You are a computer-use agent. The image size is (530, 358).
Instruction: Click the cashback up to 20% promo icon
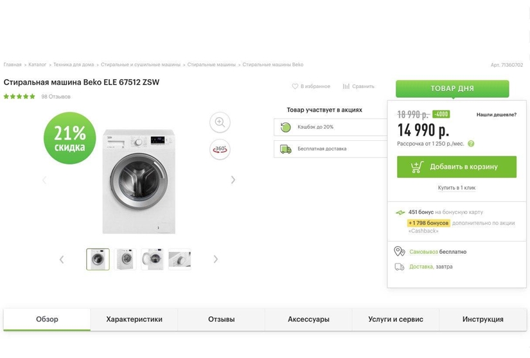tap(286, 127)
